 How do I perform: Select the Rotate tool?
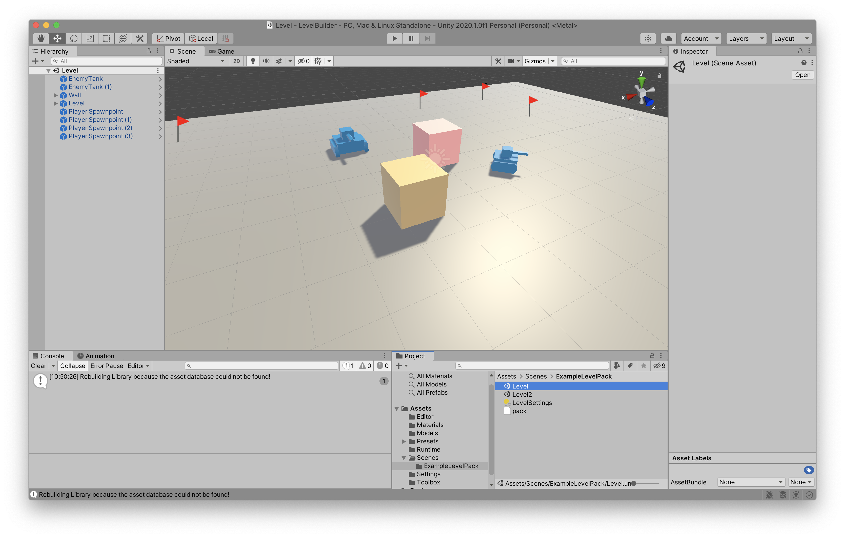pos(74,38)
